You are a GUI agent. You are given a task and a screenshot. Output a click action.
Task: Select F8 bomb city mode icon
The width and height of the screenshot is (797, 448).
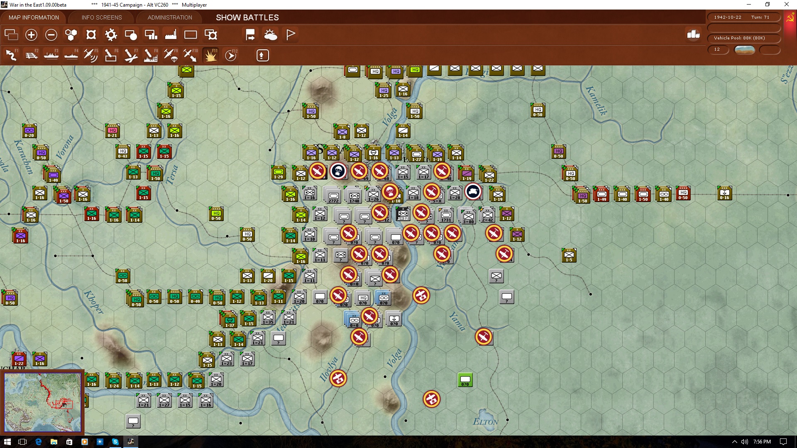151,55
